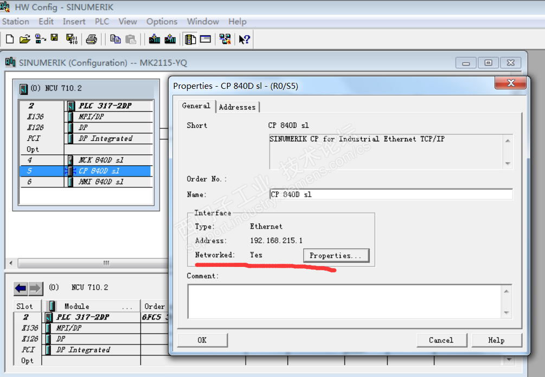The height and width of the screenshot is (377, 545).
Task: Open the Options menu
Action: point(162,22)
